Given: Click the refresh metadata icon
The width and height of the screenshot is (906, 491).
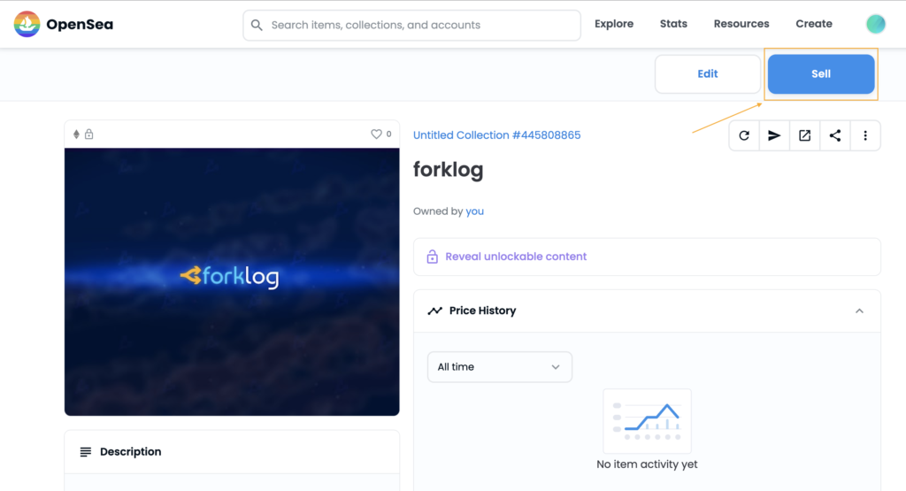Looking at the screenshot, I should [744, 135].
